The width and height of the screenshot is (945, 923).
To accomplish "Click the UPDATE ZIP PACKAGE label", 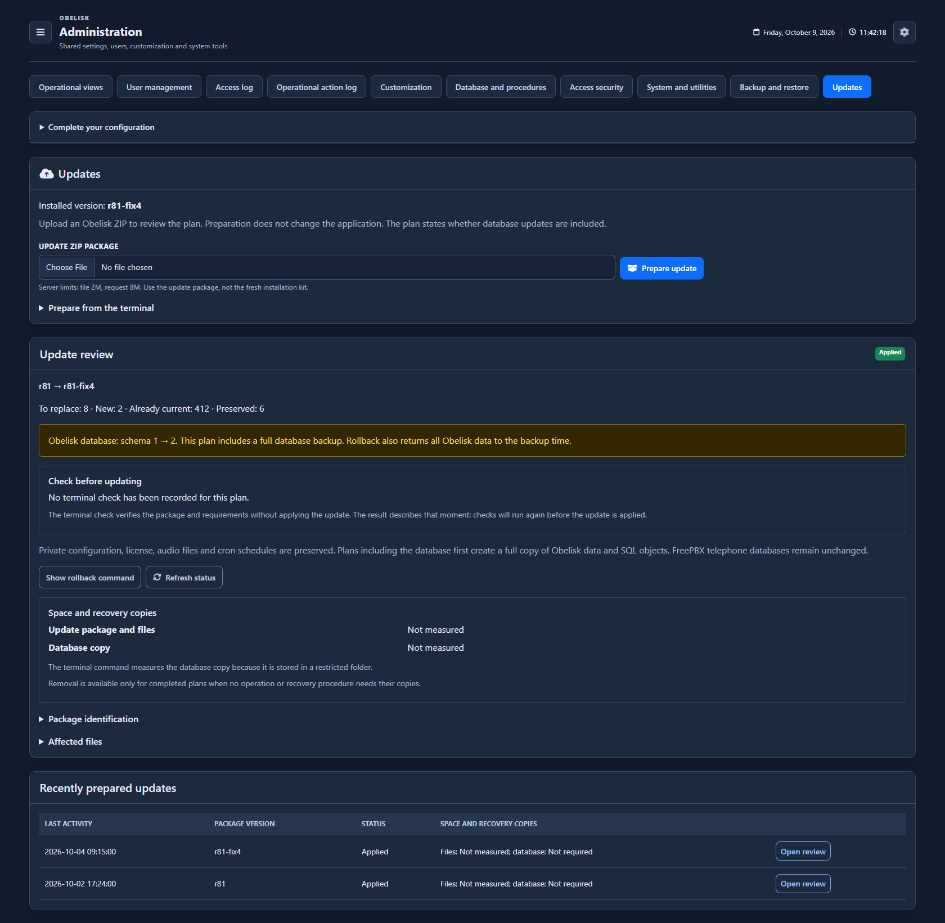I will click(x=79, y=246).
